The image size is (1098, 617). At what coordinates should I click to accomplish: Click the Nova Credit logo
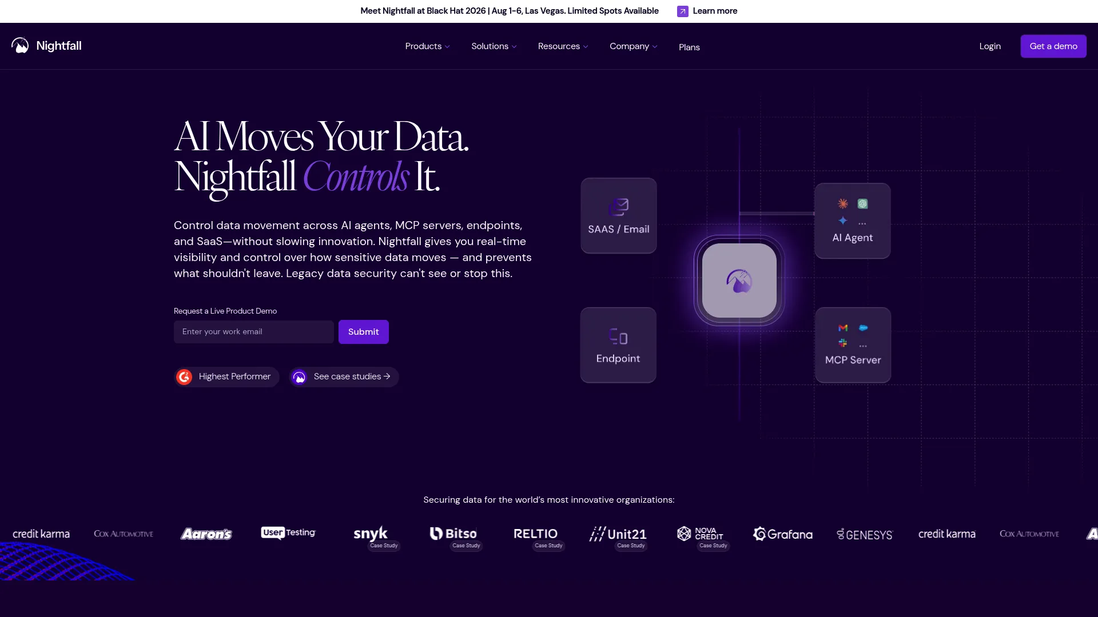(700, 534)
